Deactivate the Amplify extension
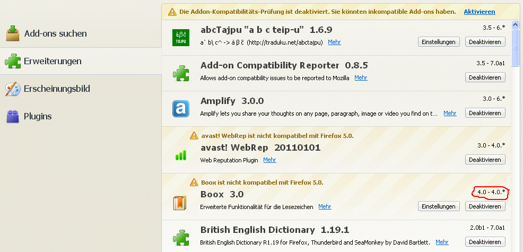523x252 pixels. tap(485, 113)
